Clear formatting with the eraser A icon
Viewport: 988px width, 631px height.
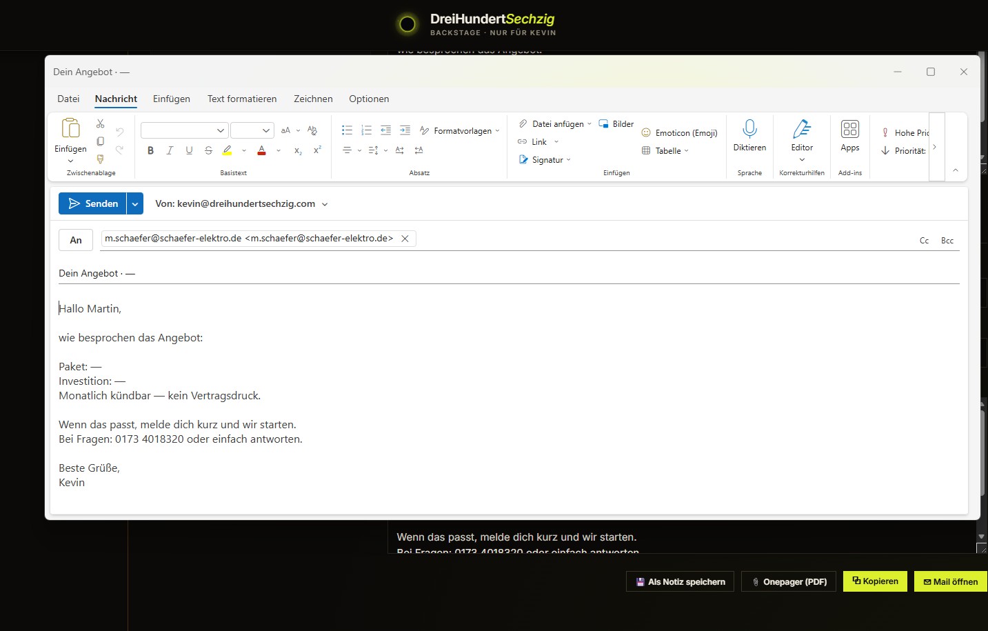tap(312, 130)
